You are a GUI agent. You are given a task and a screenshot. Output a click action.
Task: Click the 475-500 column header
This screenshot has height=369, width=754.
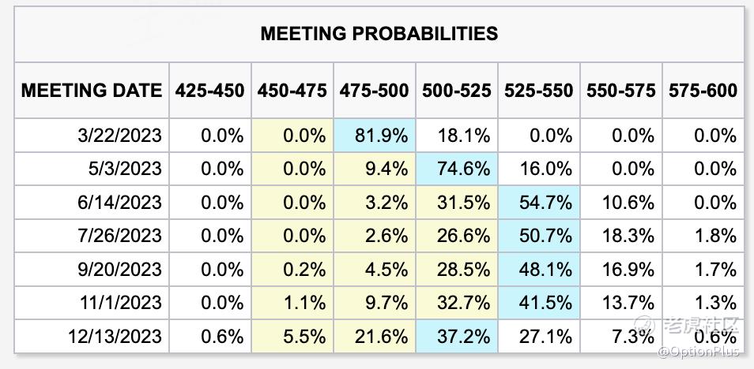(x=374, y=91)
